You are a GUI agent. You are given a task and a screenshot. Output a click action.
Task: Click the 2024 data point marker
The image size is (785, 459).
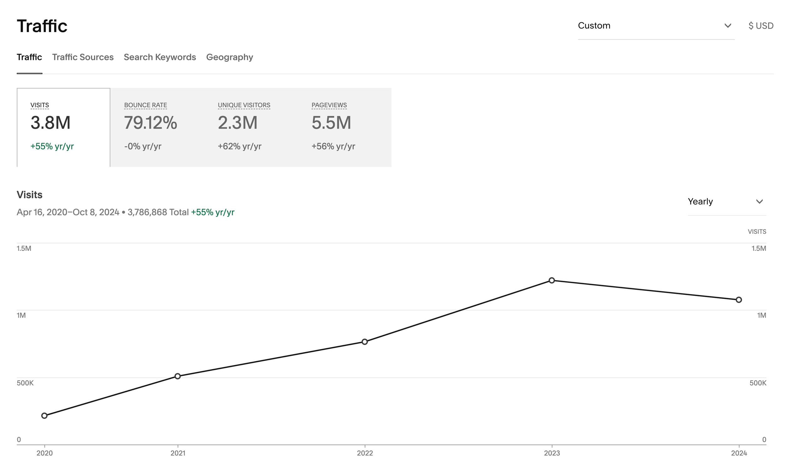(x=739, y=300)
